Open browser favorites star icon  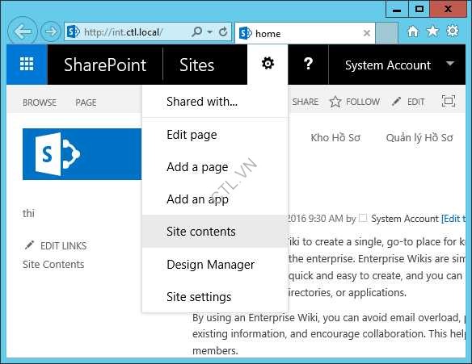click(x=432, y=31)
